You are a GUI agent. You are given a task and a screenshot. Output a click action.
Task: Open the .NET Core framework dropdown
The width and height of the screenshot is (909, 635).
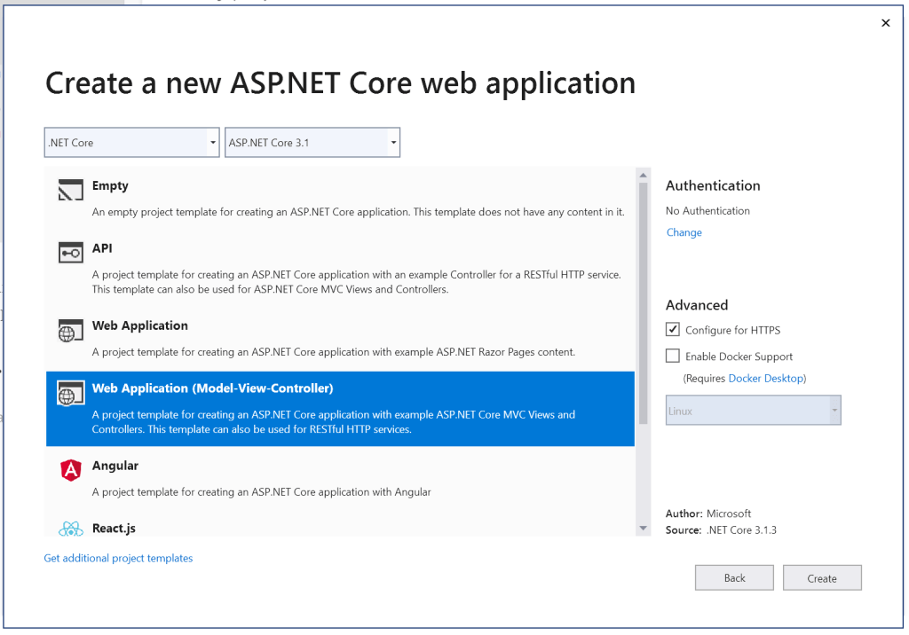pos(212,142)
